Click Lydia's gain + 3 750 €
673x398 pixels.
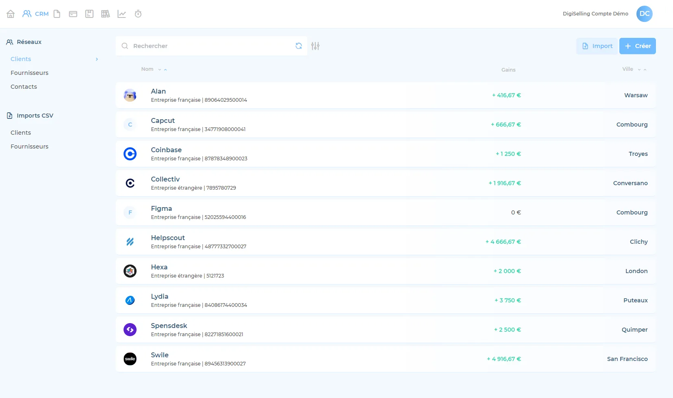tap(508, 300)
